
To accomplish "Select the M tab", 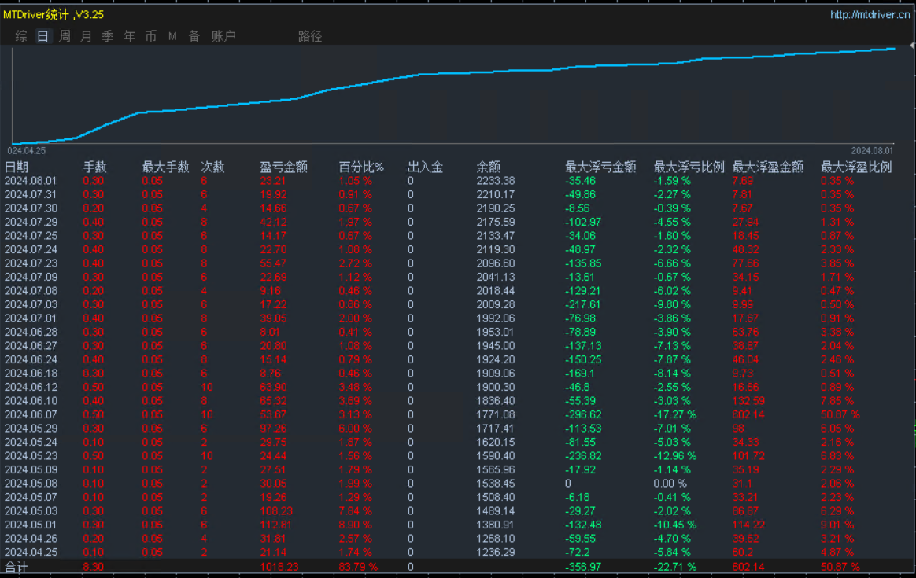I will 172,36.
